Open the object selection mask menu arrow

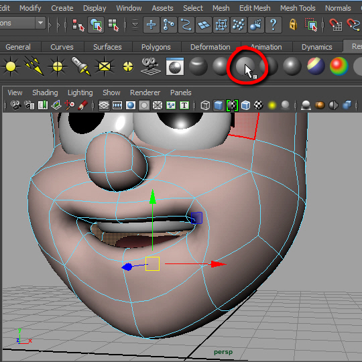135,25
